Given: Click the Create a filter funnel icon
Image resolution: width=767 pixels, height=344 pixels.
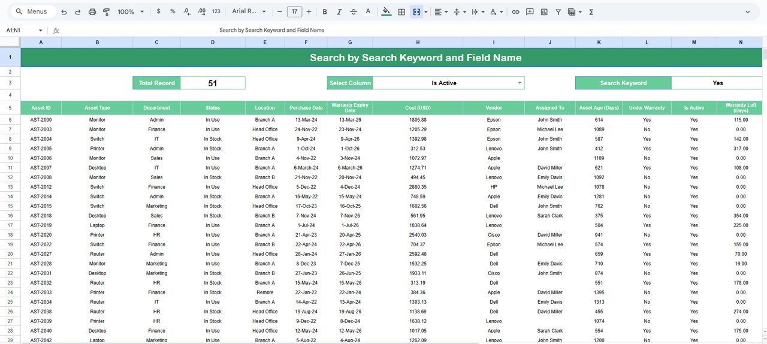Looking at the screenshot, I should coord(558,12).
